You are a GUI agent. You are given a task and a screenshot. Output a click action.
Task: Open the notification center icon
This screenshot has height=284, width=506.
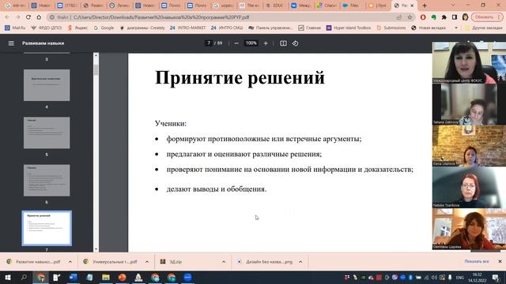496,278
